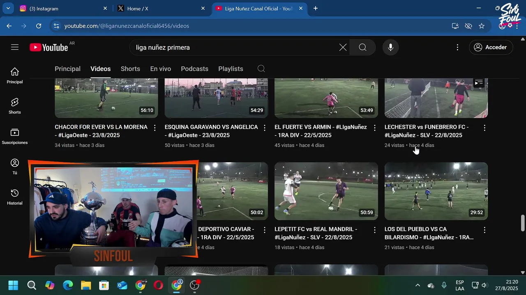The width and height of the screenshot is (526, 295).
Task: Open the Podcasts tab
Action: coord(194,69)
